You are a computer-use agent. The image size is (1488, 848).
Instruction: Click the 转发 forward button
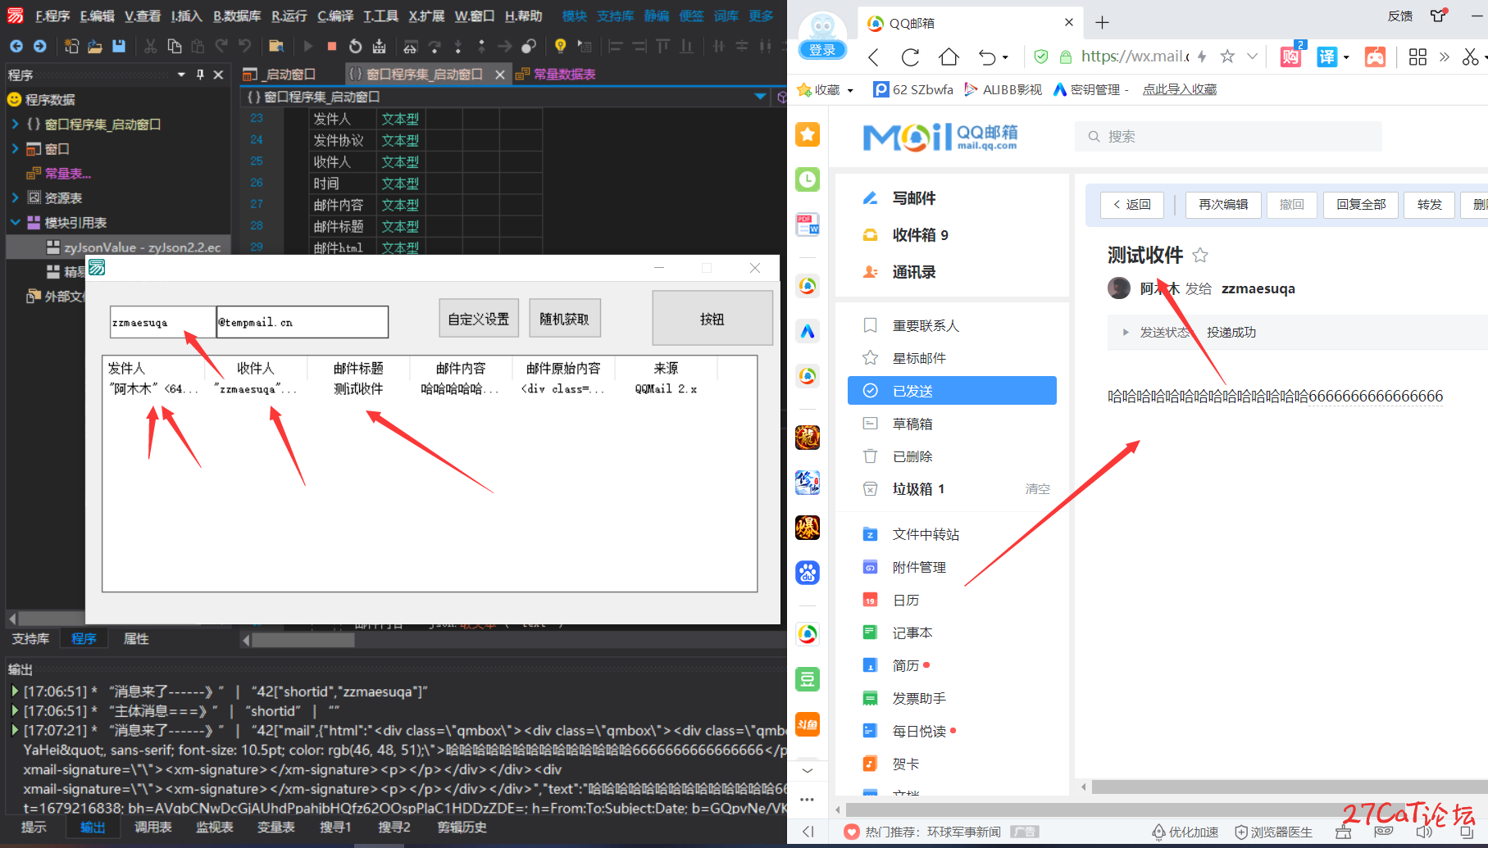coord(1429,204)
